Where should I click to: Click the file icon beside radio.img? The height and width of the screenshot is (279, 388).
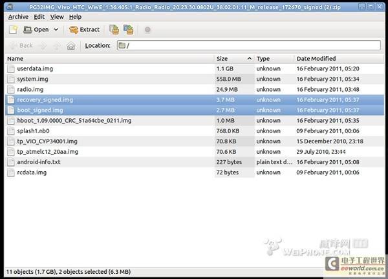11,90
